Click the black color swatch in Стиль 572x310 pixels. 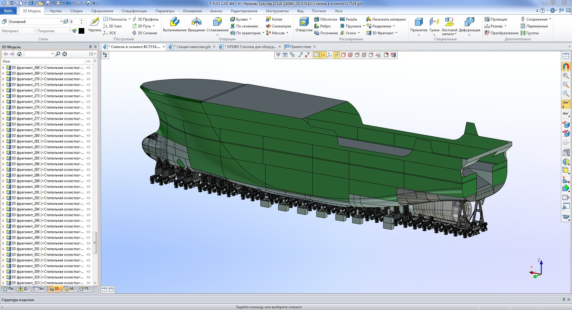pos(81,31)
